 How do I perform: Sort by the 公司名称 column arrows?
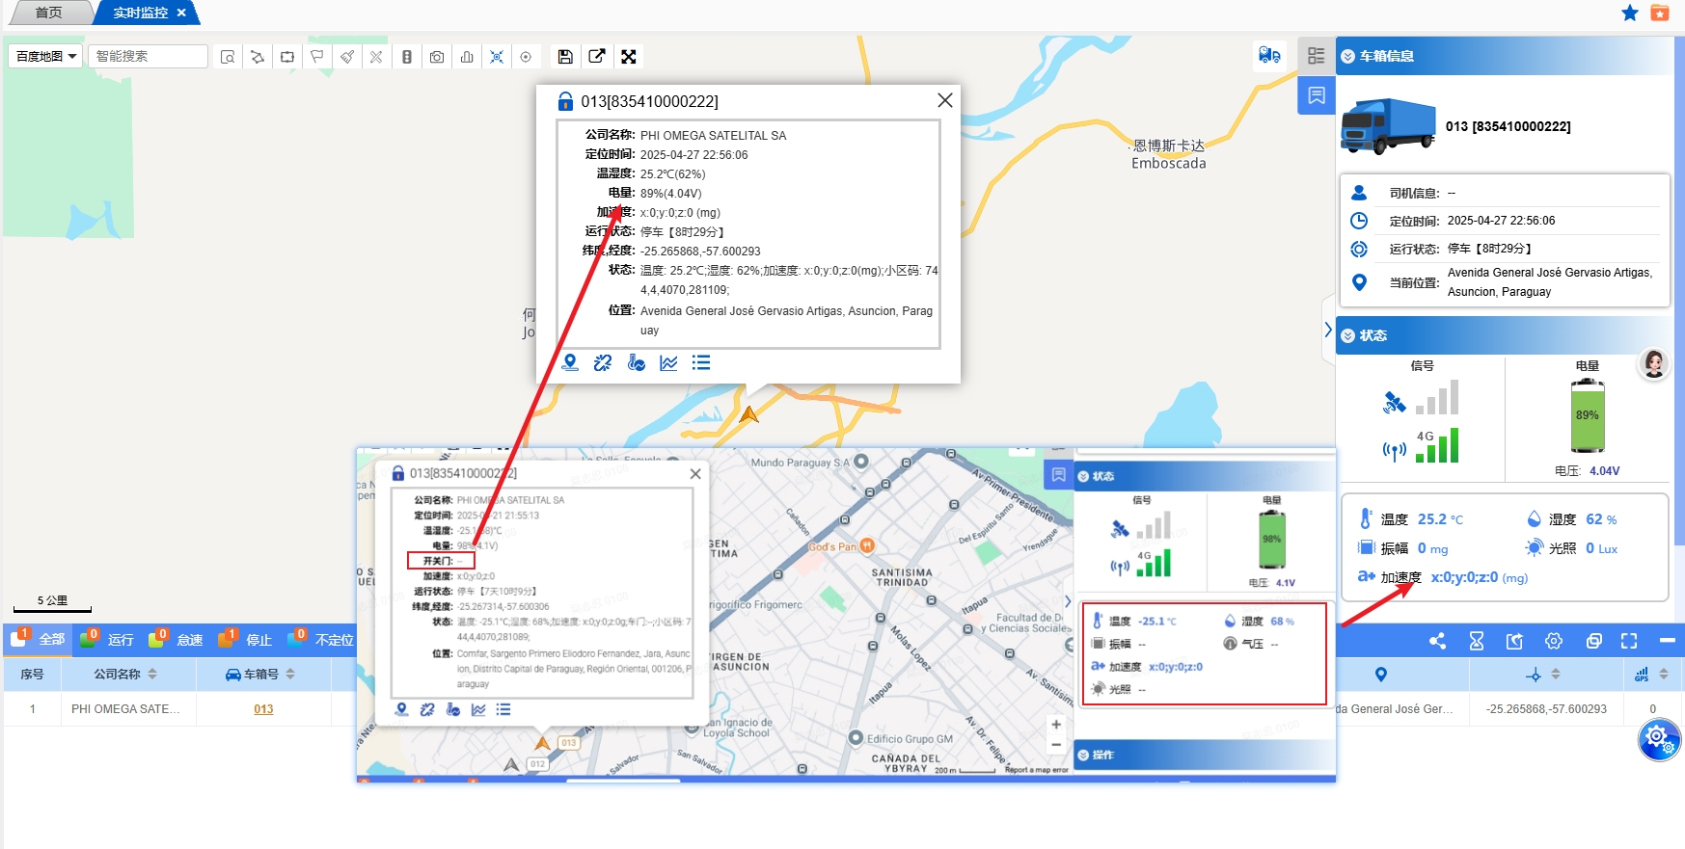point(152,675)
